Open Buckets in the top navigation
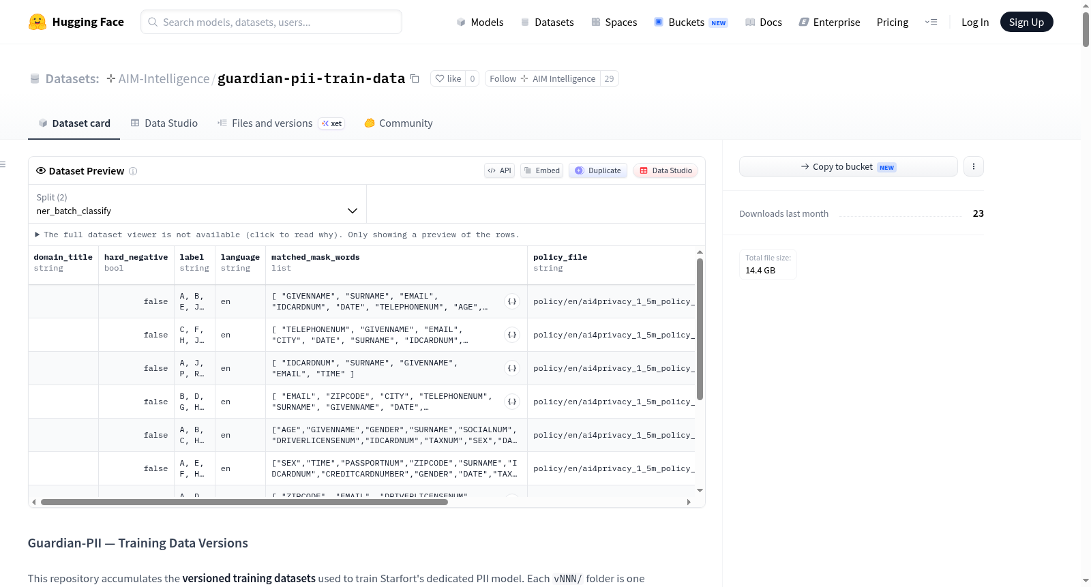The height and width of the screenshot is (587, 1091). tap(691, 22)
